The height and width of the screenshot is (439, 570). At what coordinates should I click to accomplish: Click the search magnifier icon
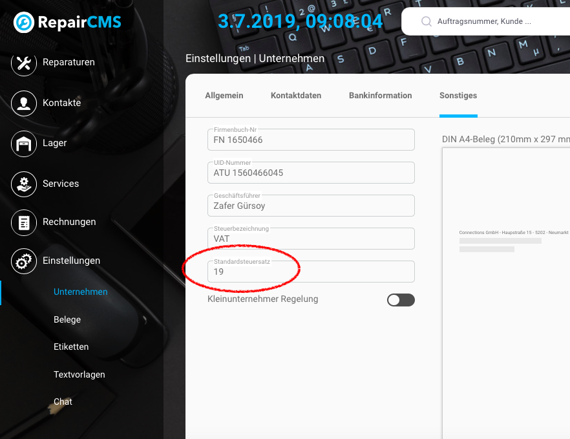point(427,21)
